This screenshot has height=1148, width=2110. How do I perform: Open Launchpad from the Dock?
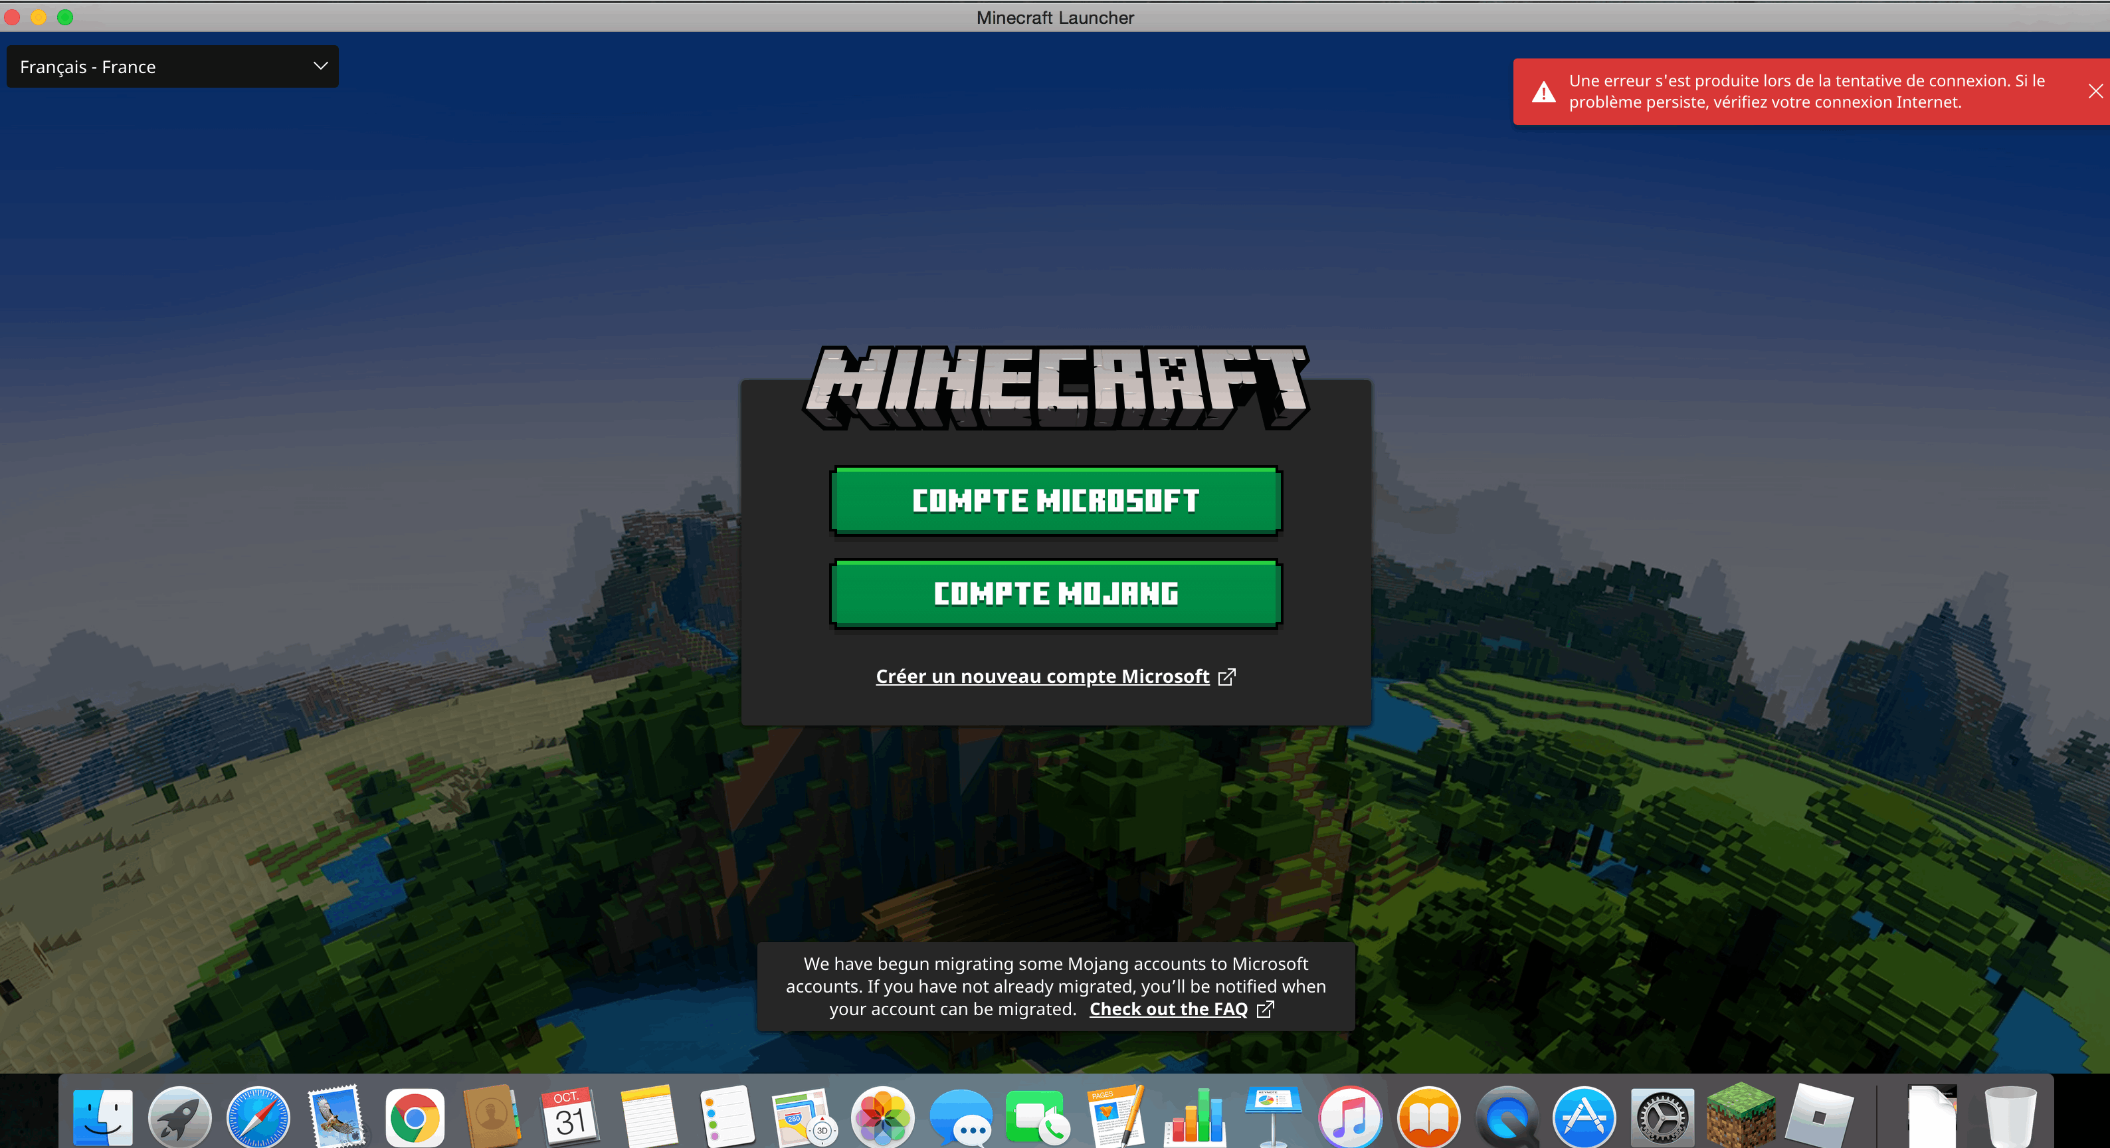179,1116
